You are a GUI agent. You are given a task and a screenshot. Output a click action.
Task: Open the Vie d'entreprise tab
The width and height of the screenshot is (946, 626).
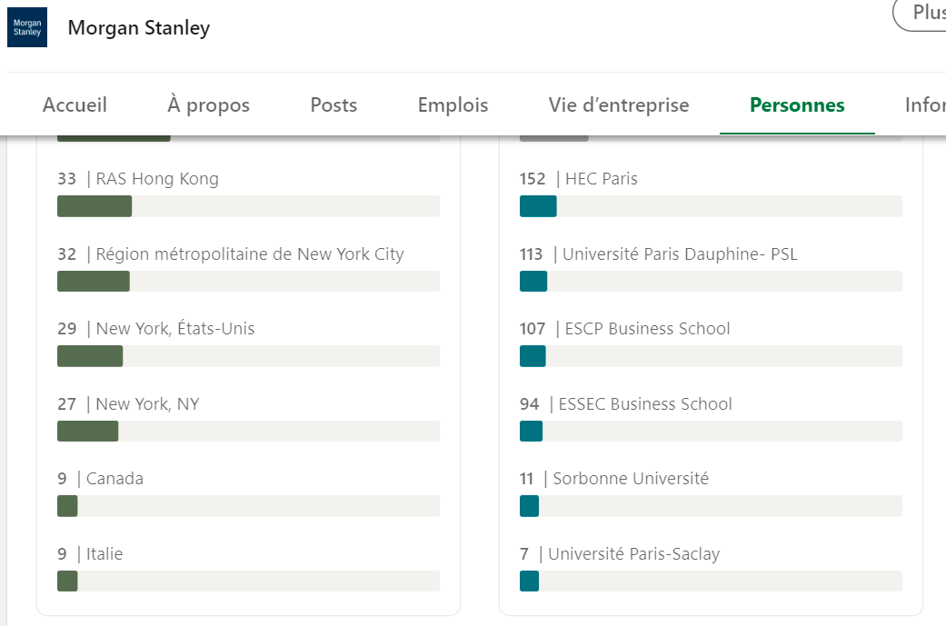pyautogui.click(x=619, y=104)
